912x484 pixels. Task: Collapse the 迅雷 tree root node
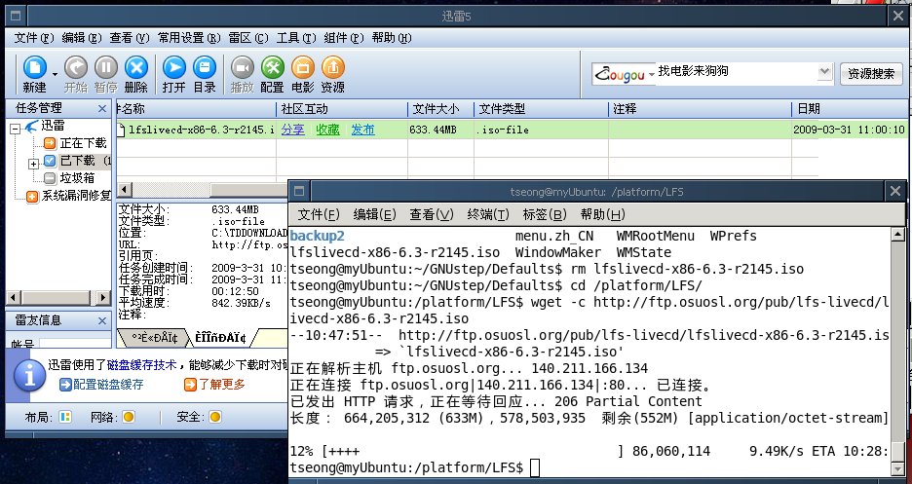coord(16,129)
